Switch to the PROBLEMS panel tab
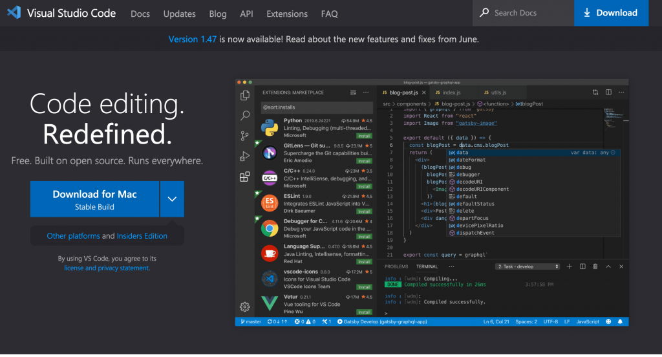The height and width of the screenshot is (357, 662). coord(396,266)
